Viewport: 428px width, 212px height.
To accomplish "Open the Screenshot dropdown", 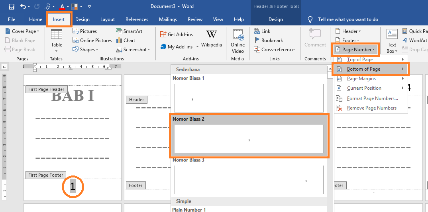I will pyautogui.click(x=133, y=50).
